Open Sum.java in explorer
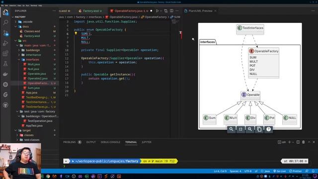This screenshot has height=179, width=318. (x=33, y=88)
